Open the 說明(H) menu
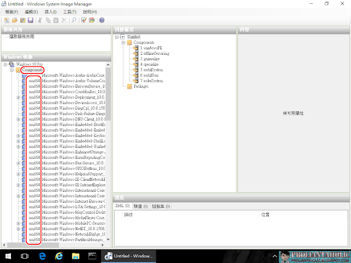 coord(90,12)
